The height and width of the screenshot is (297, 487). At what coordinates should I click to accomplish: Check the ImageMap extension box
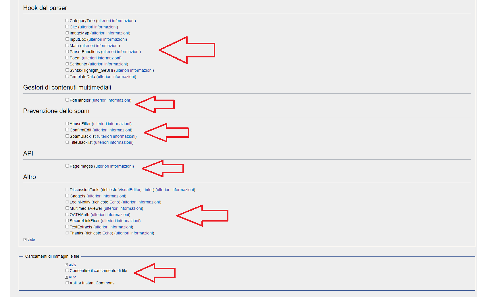[x=67, y=33]
